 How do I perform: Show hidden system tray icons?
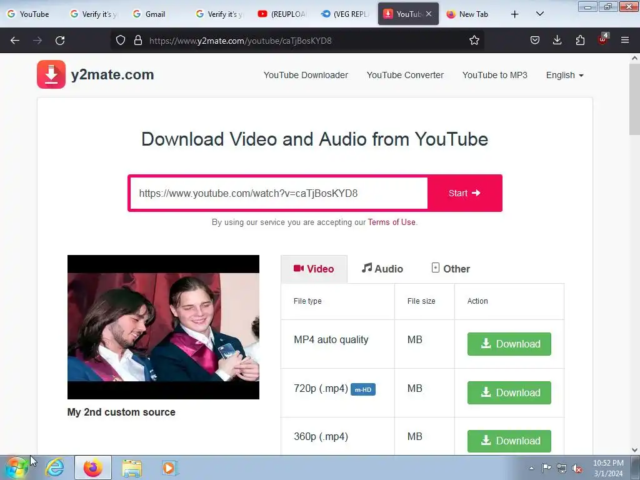pos(531,468)
